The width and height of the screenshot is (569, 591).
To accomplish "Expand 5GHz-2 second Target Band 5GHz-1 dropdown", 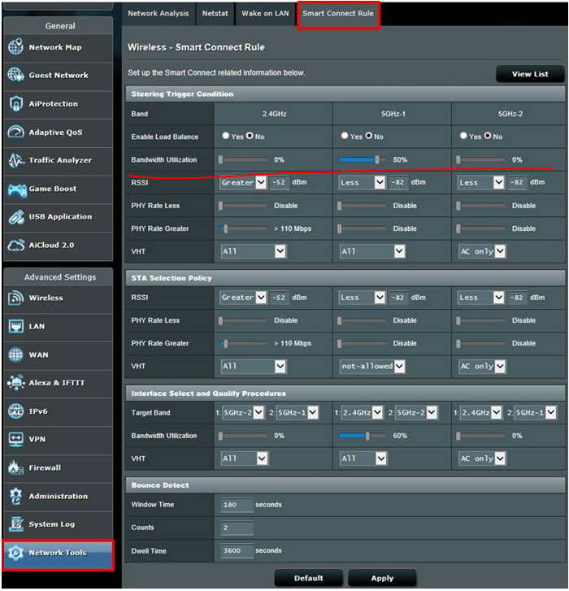I will tap(536, 413).
